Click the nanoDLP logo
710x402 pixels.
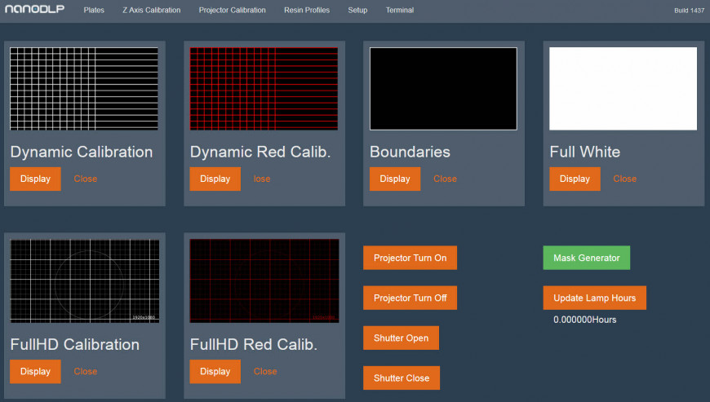click(x=34, y=10)
